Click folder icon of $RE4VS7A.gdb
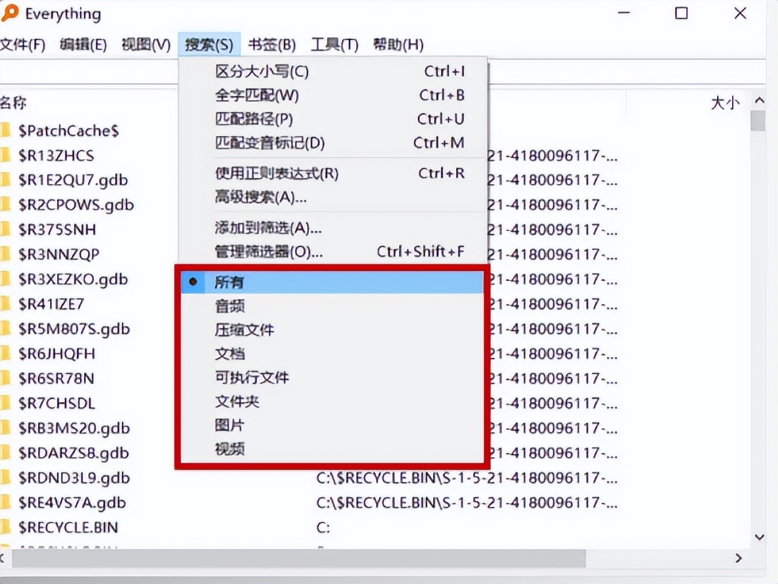Image resolution: width=778 pixels, height=584 pixels. click(x=5, y=502)
